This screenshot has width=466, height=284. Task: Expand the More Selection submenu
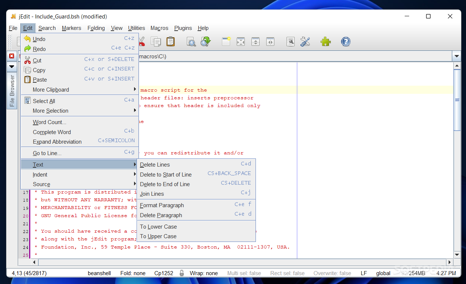pyautogui.click(x=79, y=110)
